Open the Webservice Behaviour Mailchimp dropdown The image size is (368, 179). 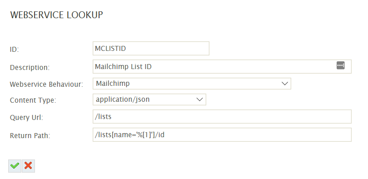click(192, 84)
